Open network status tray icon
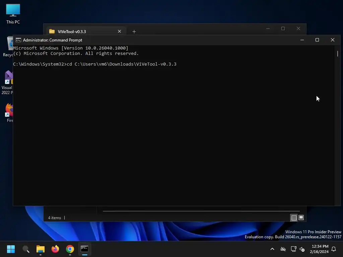This screenshot has width=343, height=257. click(x=293, y=249)
